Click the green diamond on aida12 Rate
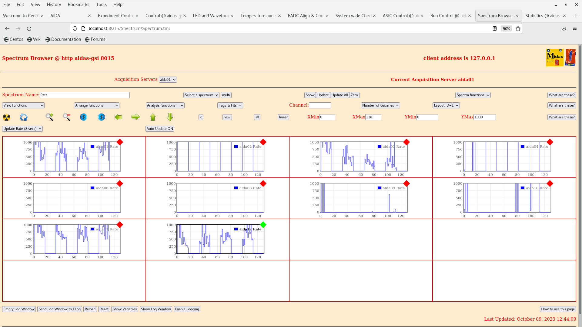This screenshot has width=582, height=327. pos(263,225)
